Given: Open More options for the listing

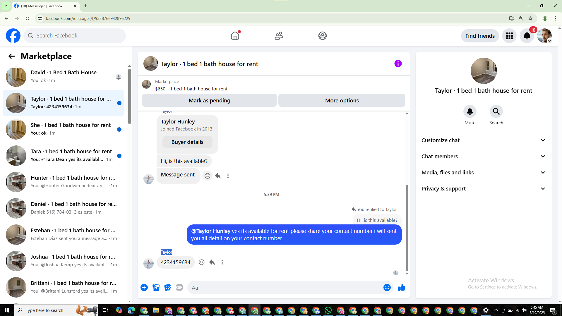Looking at the screenshot, I should 342,100.
